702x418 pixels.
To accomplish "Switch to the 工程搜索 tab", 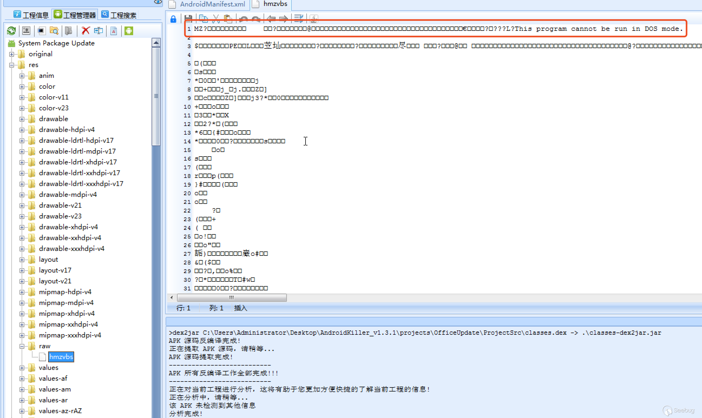I will pos(119,15).
